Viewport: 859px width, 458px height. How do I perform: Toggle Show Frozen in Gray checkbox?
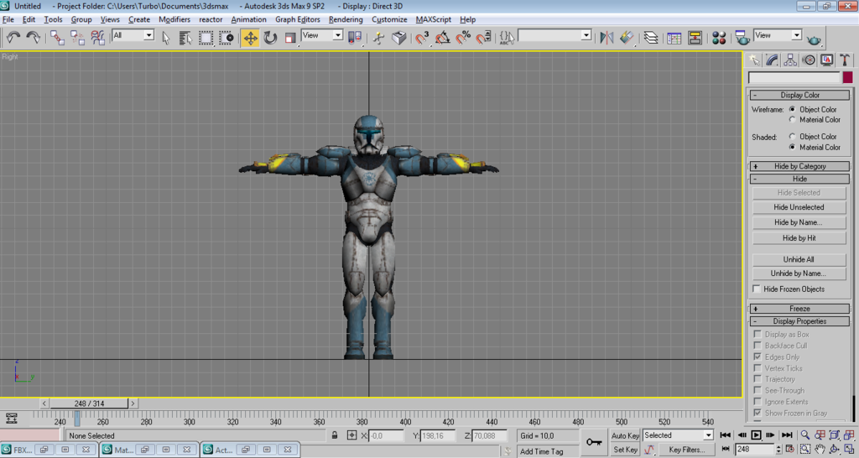[x=757, y=413]
